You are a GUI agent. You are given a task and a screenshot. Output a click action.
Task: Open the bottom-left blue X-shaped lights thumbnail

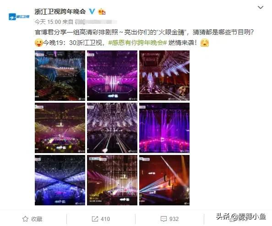[60, 180]
